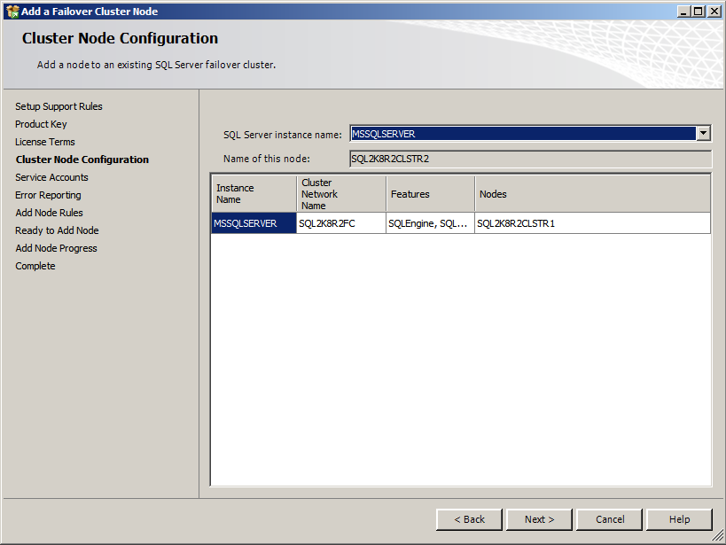This screenshot has width=726, height=545.
Task: Click the SQLEngine, SQL... features cell
Action: tap(431, 223)
